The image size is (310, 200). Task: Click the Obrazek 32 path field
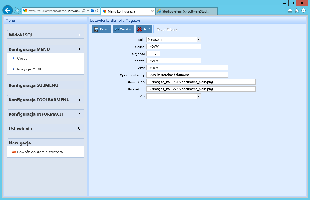point(201,89)
